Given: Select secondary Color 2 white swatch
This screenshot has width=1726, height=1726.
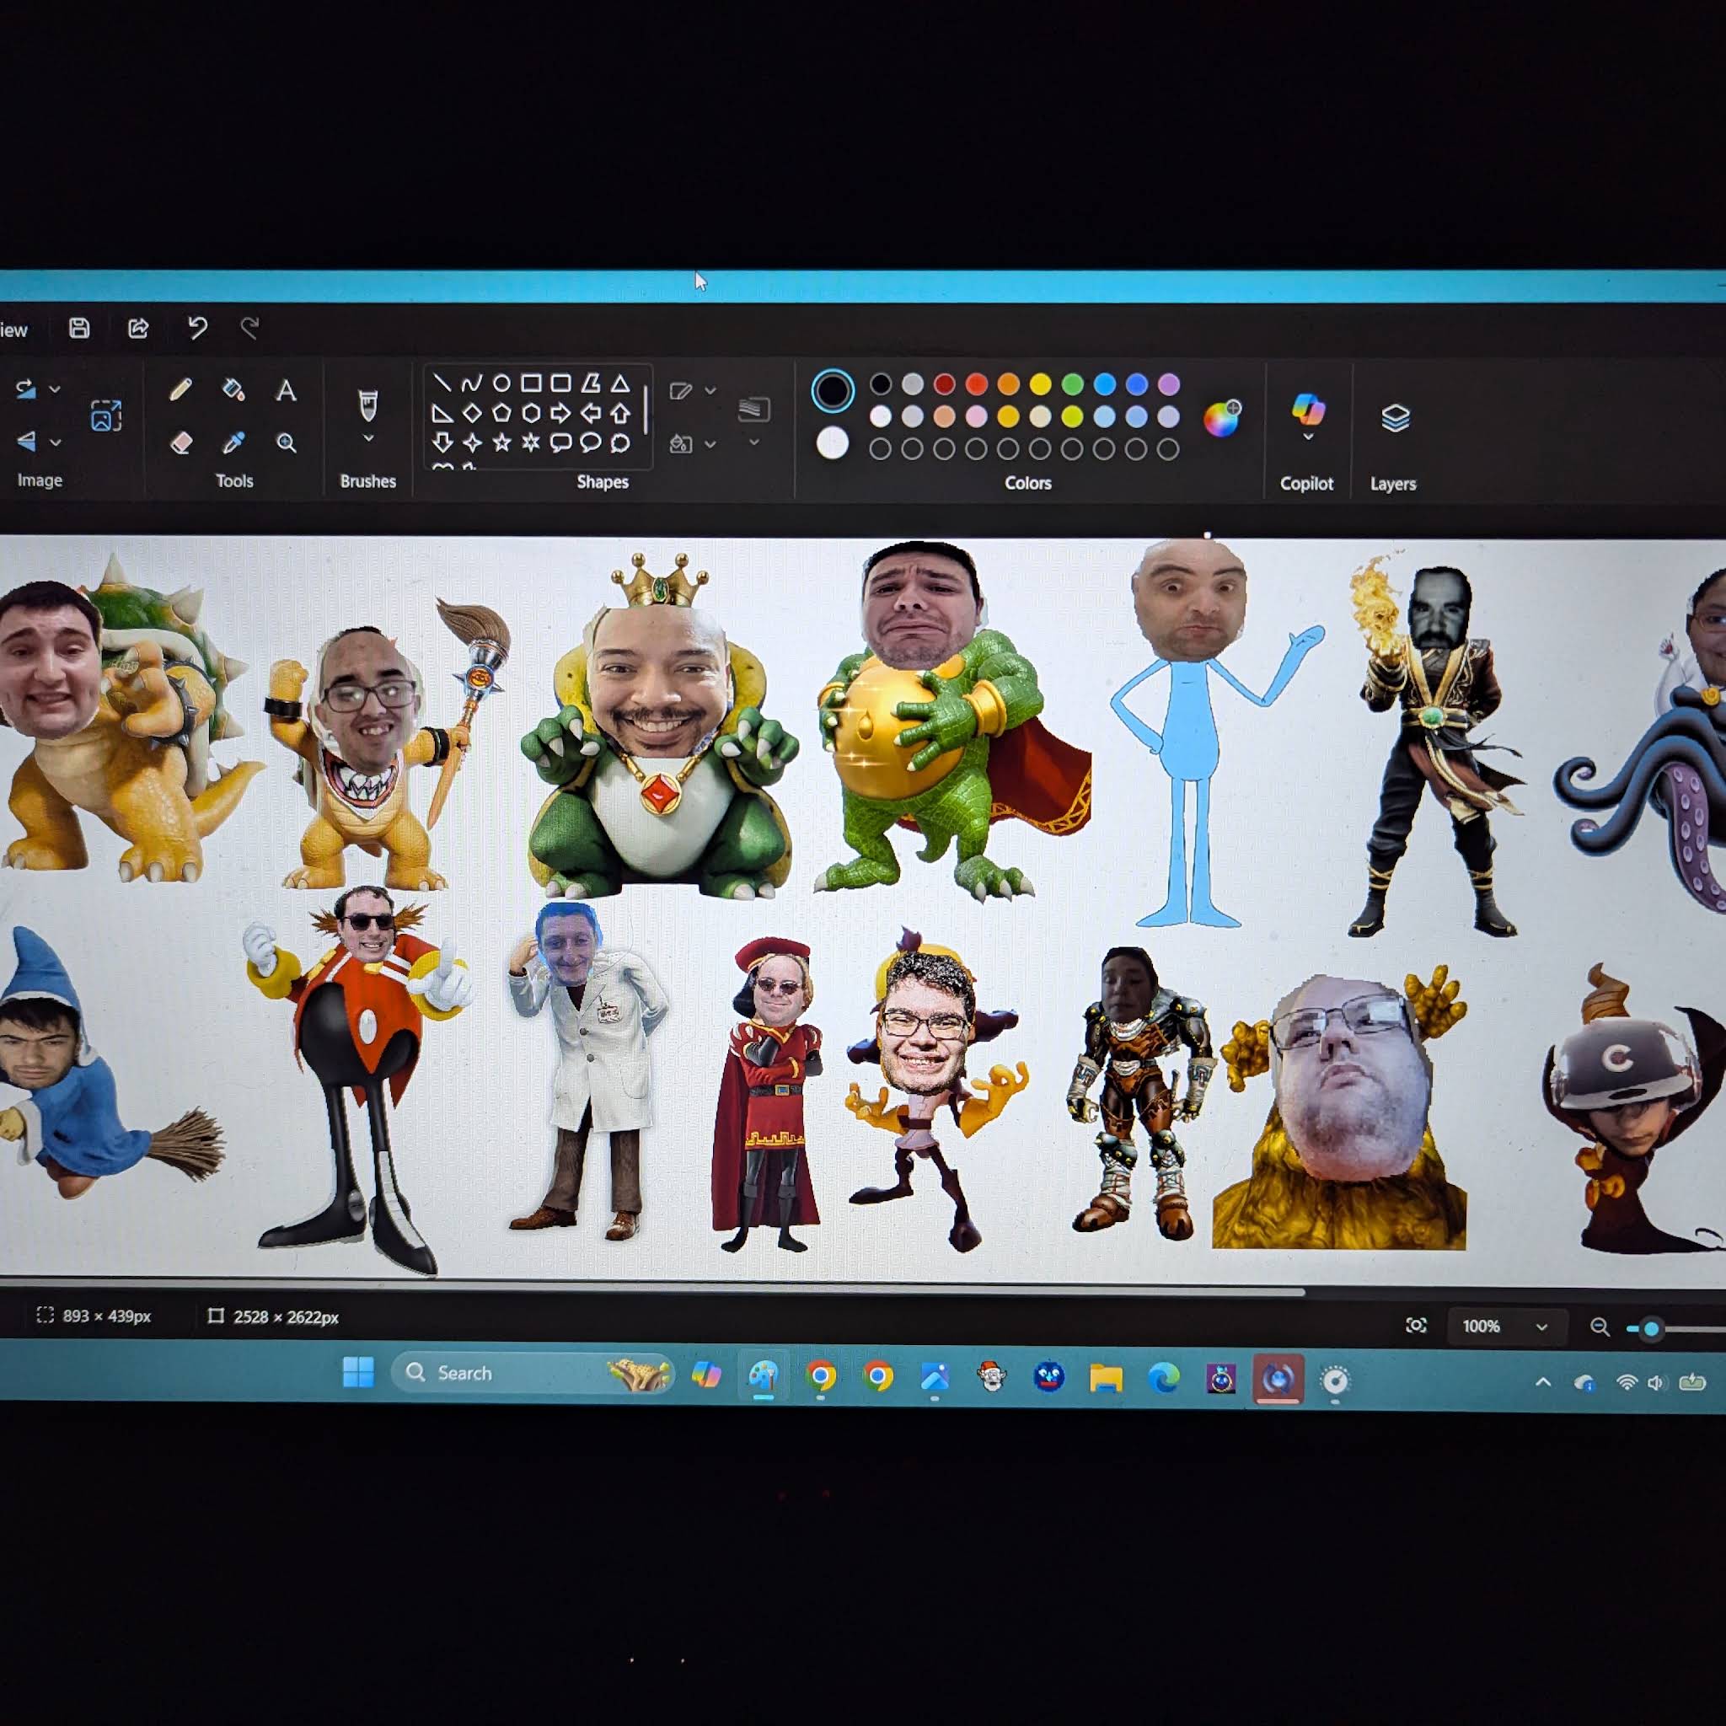Looking at the screenshot, I should tap(833, 443).
